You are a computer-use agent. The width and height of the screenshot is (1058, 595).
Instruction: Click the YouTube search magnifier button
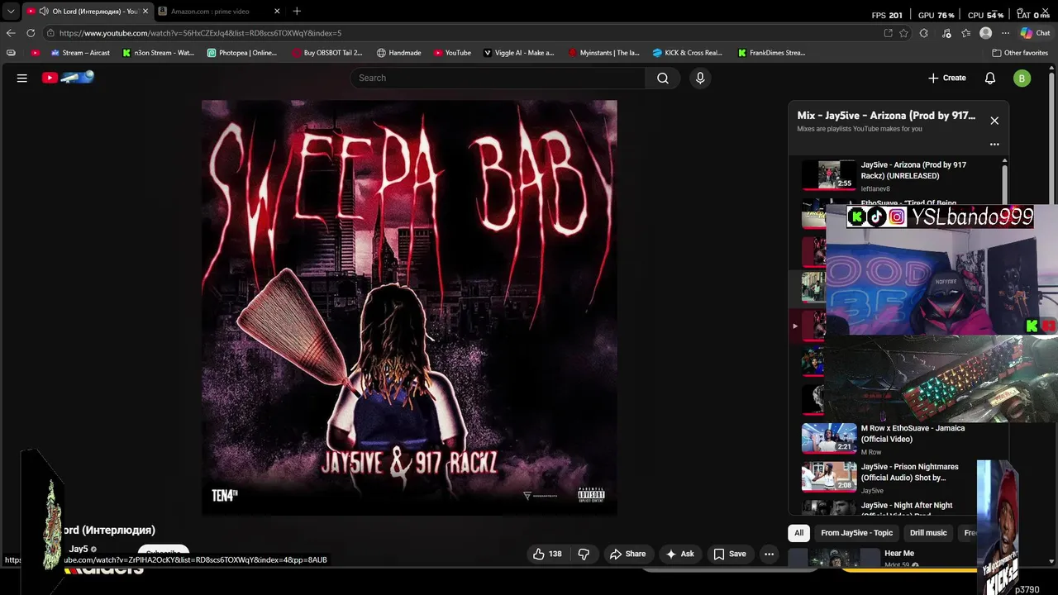pyautogui.click(x=662, y=78)
